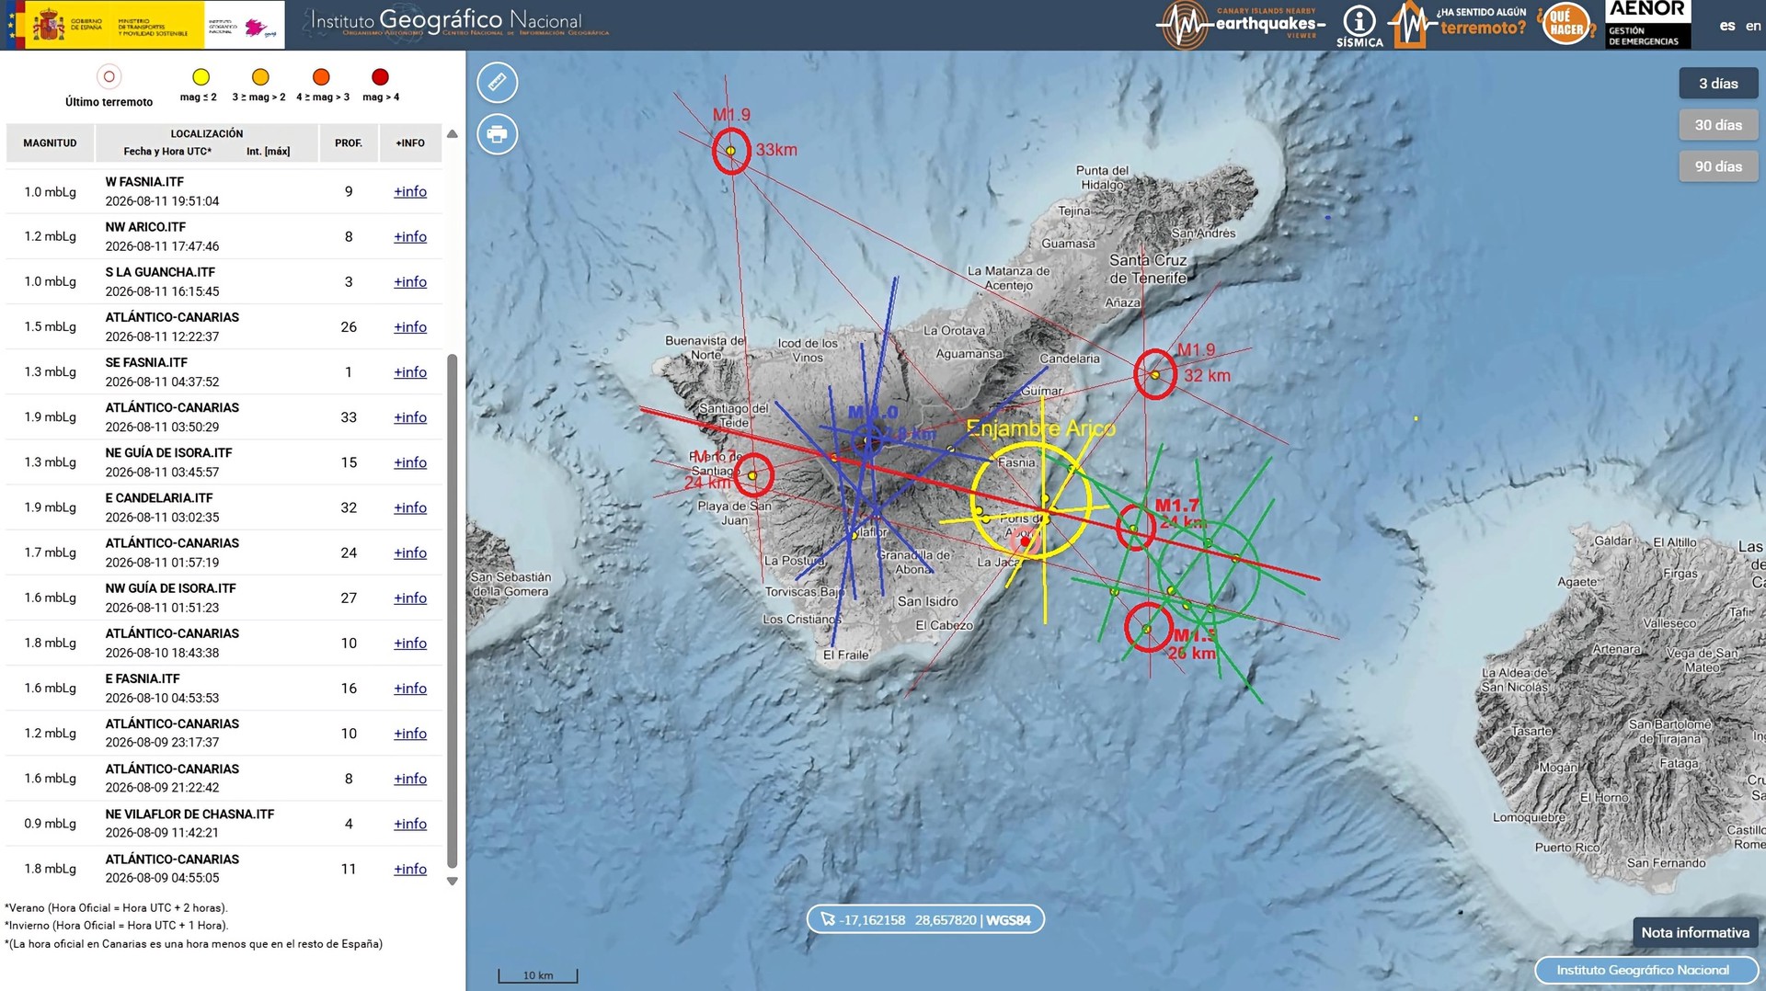The image size is (1766, 991).
Task: Click the WGS84 coordinates readout box
Action: [925, 919]
